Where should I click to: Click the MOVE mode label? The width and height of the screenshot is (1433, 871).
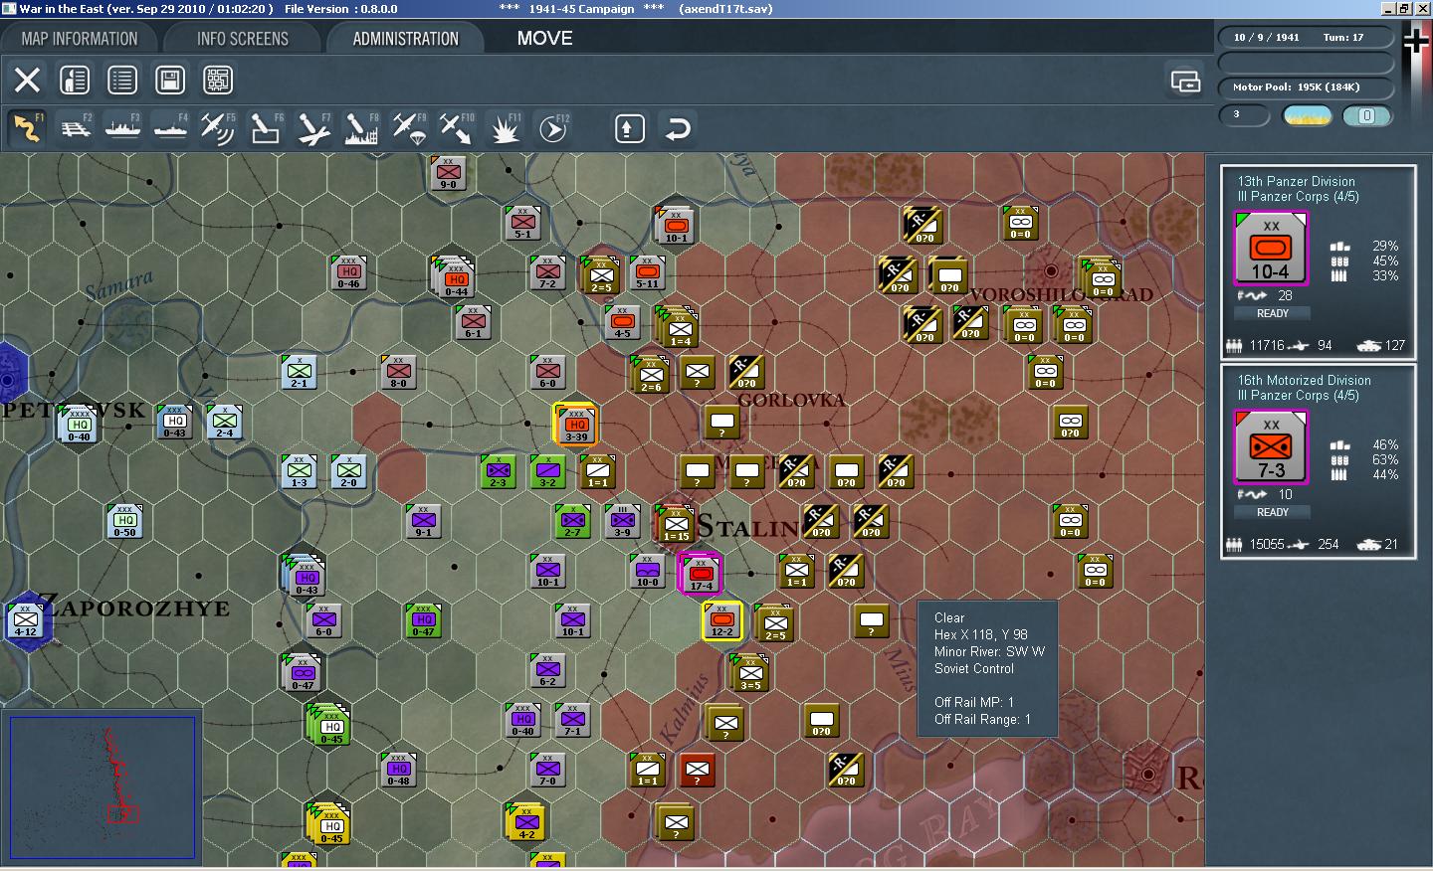click(544, 39)
